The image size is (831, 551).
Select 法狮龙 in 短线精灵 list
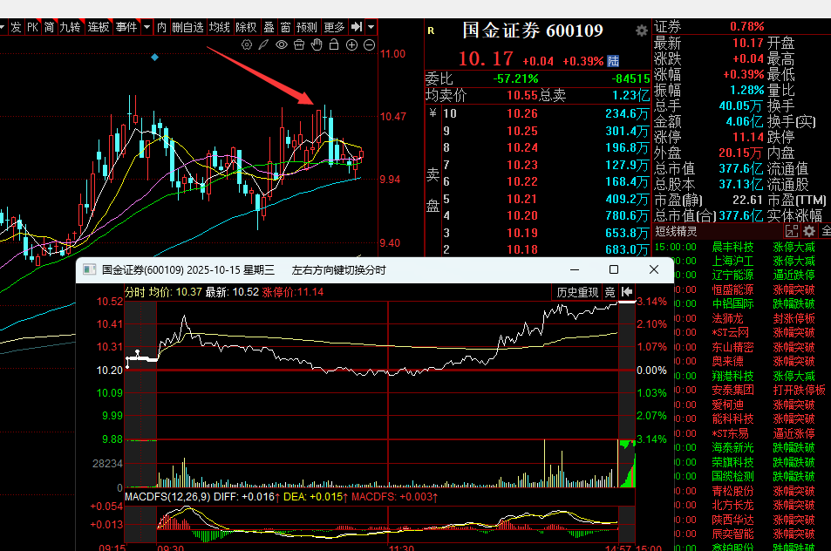[x=727, y=318]
